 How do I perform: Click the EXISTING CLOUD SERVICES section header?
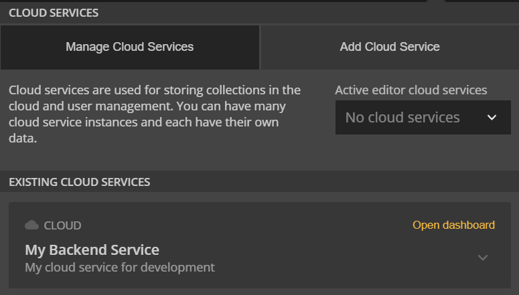80,182
